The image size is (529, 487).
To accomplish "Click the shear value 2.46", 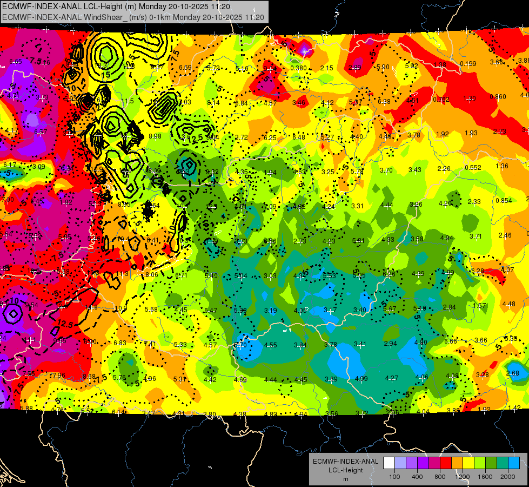I will [x=505, y=235].
